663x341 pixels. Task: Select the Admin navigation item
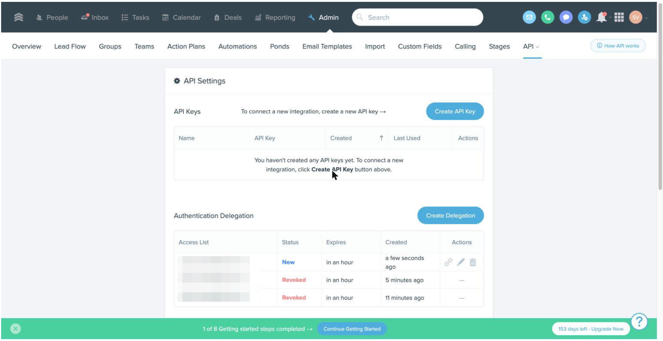click(323, 17)
